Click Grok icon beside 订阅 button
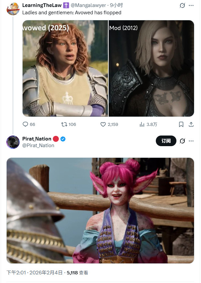Image resolution: width=201 pixels, height=283 pixels. click(182, 141)
